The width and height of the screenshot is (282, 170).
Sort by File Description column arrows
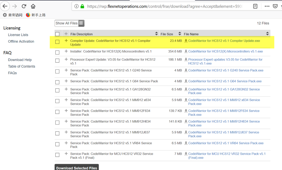tap(156, 34)
